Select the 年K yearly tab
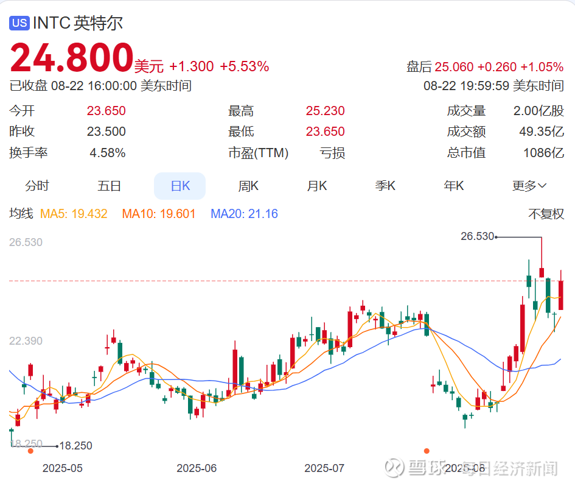This screenshot has width=575, height=486. (454, 186)
